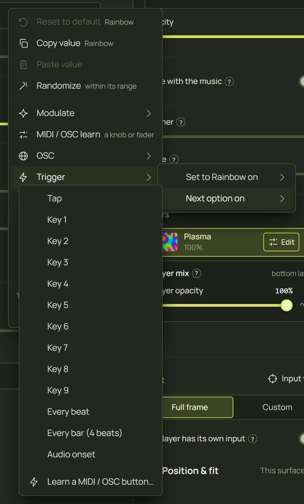The width and height of the screenshot is (304, 504).
Task: Select Key 6 trigger
Action: coord(91,327)
